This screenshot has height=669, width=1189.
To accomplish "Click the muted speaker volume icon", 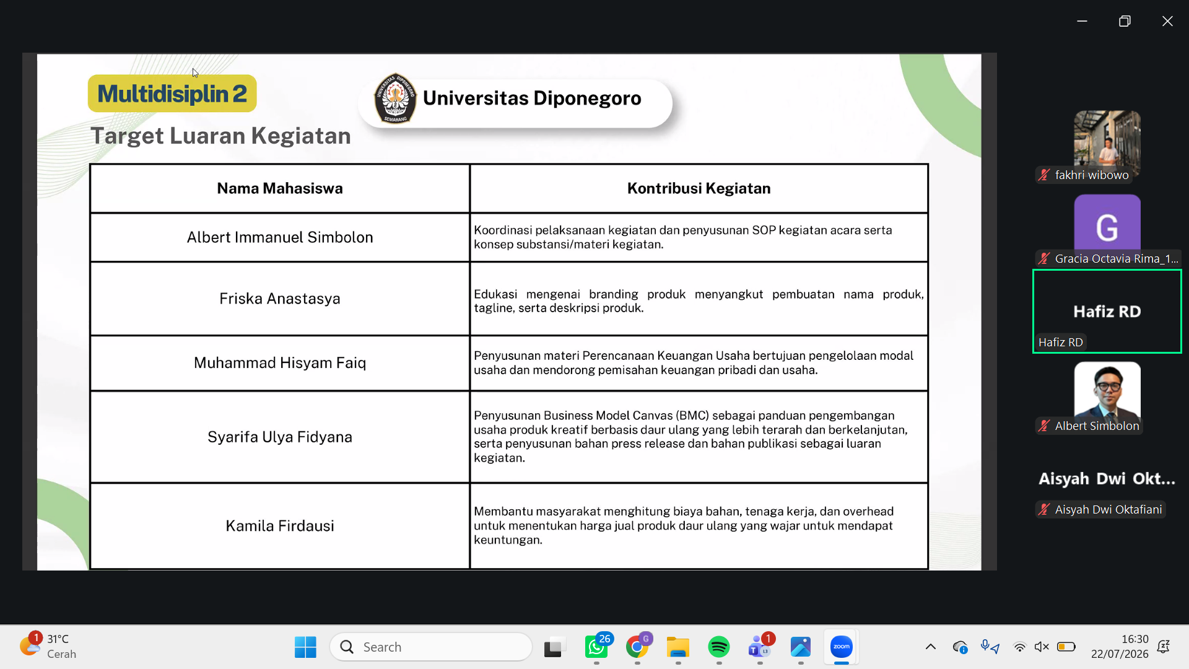I will point(1042,647).
